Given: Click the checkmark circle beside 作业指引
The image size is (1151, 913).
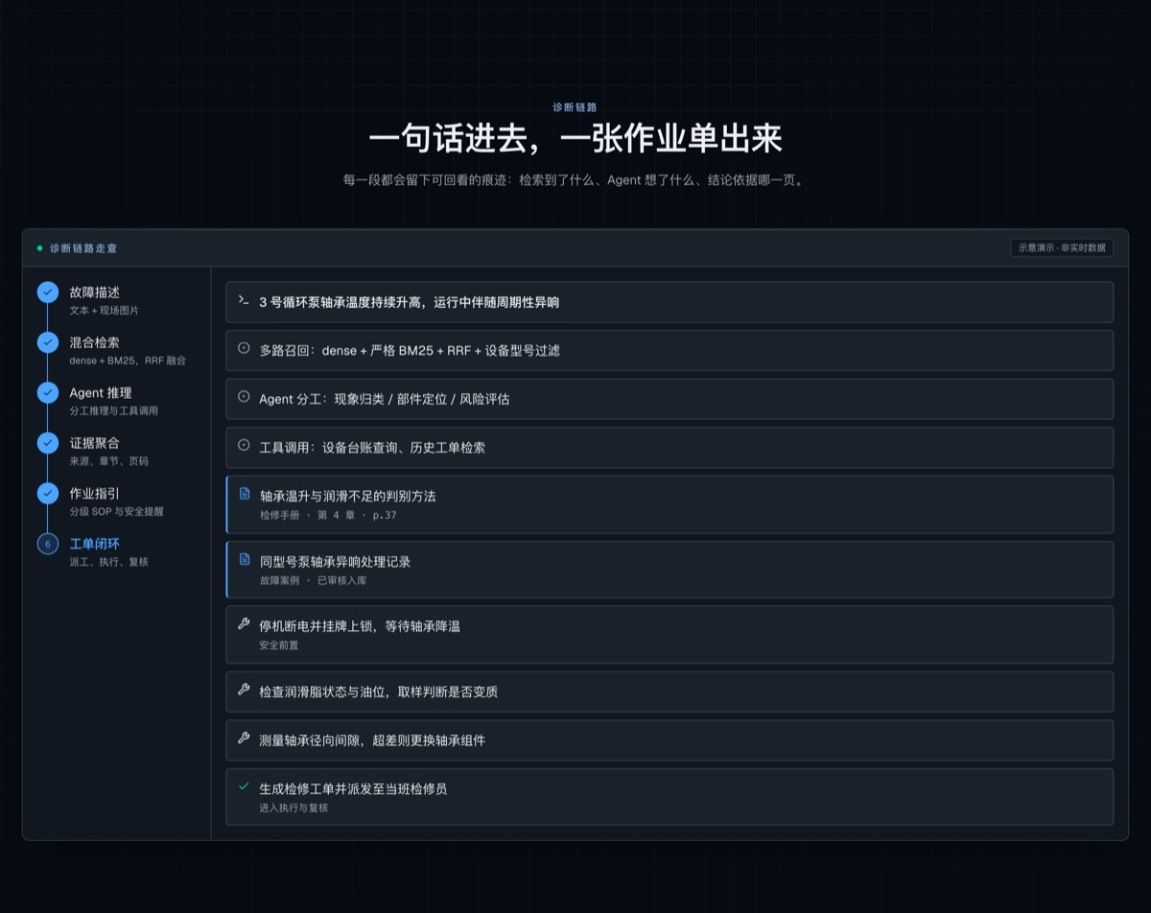Looking at the screenshot, I should point(48,493).
